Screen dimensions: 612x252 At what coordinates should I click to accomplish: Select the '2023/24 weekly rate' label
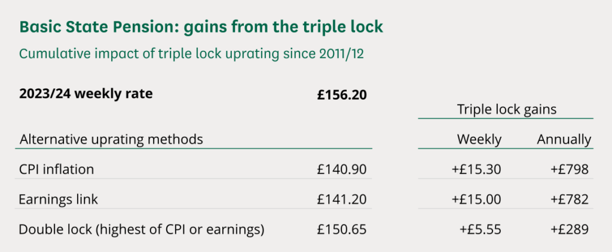[x=85, y=94]
